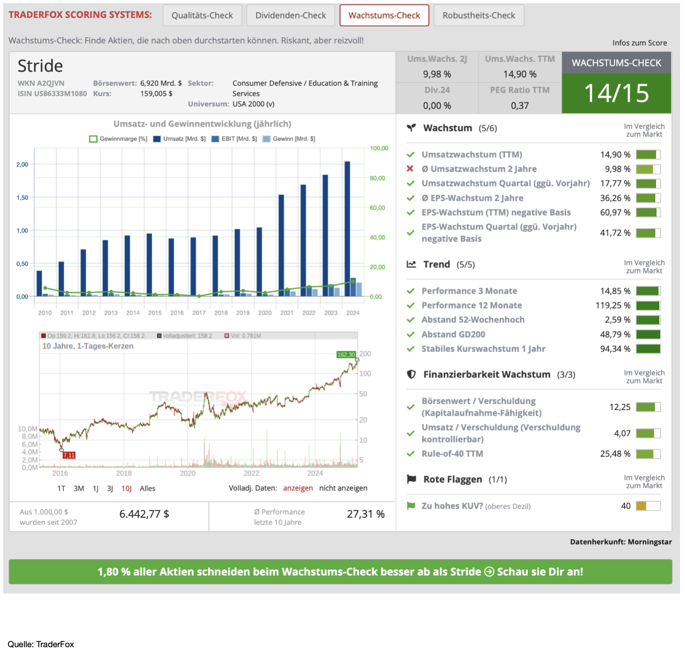685x649 pixels.
Task: Click the red 7,11 low price marker
Action: 69,455
